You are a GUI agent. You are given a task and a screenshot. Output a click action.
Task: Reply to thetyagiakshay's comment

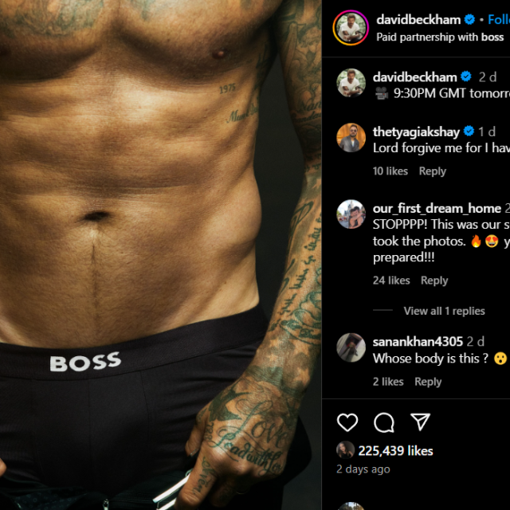432,171
